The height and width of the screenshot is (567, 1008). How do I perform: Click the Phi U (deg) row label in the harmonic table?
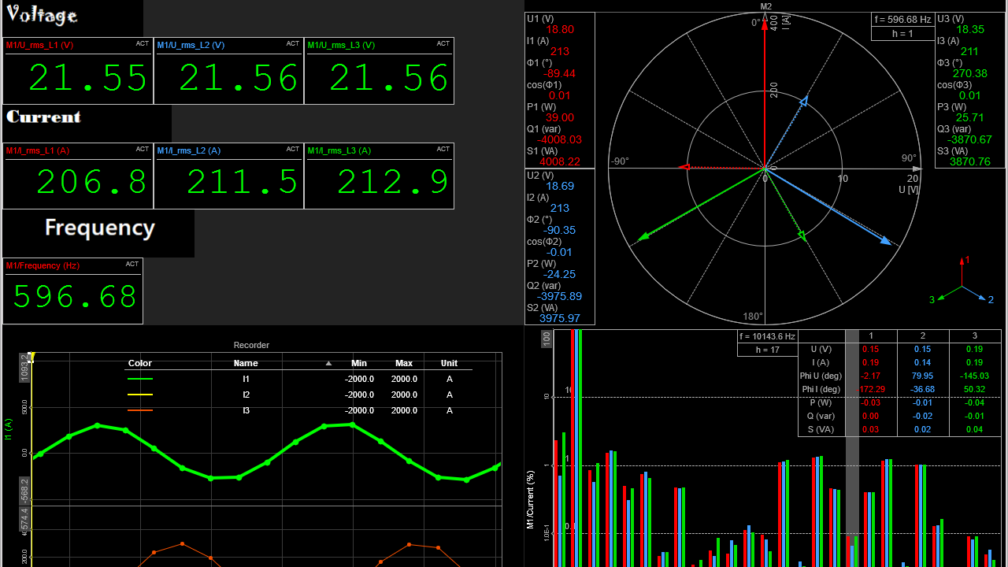(x=822, y=376)
